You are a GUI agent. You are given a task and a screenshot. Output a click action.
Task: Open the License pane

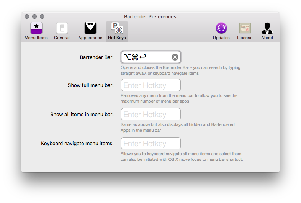point(245,31)
